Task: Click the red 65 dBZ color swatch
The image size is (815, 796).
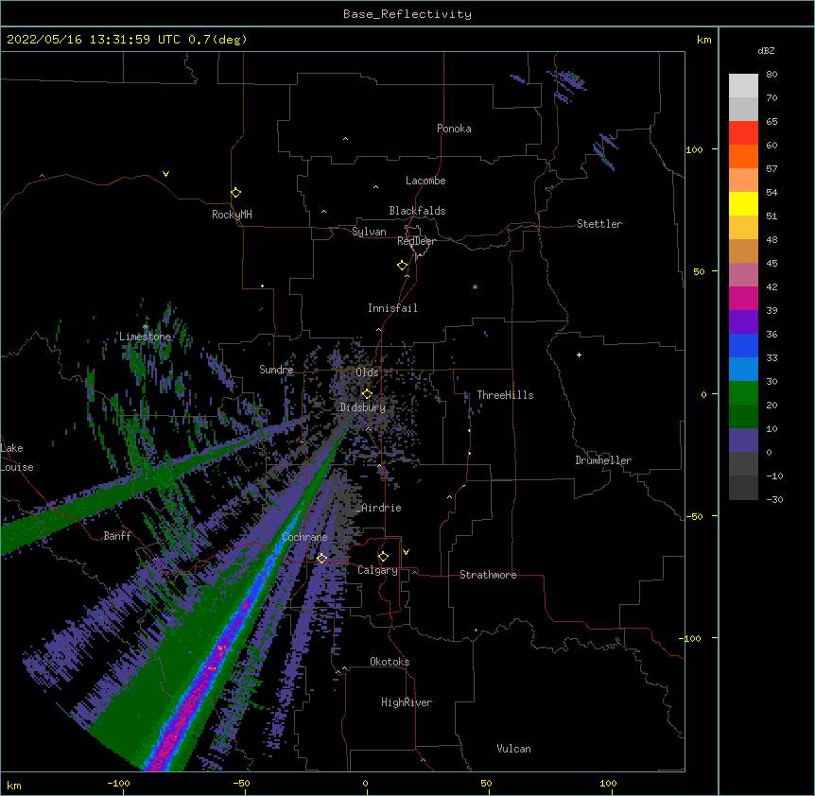Action: pyautogui.click(x=743, y=132)
